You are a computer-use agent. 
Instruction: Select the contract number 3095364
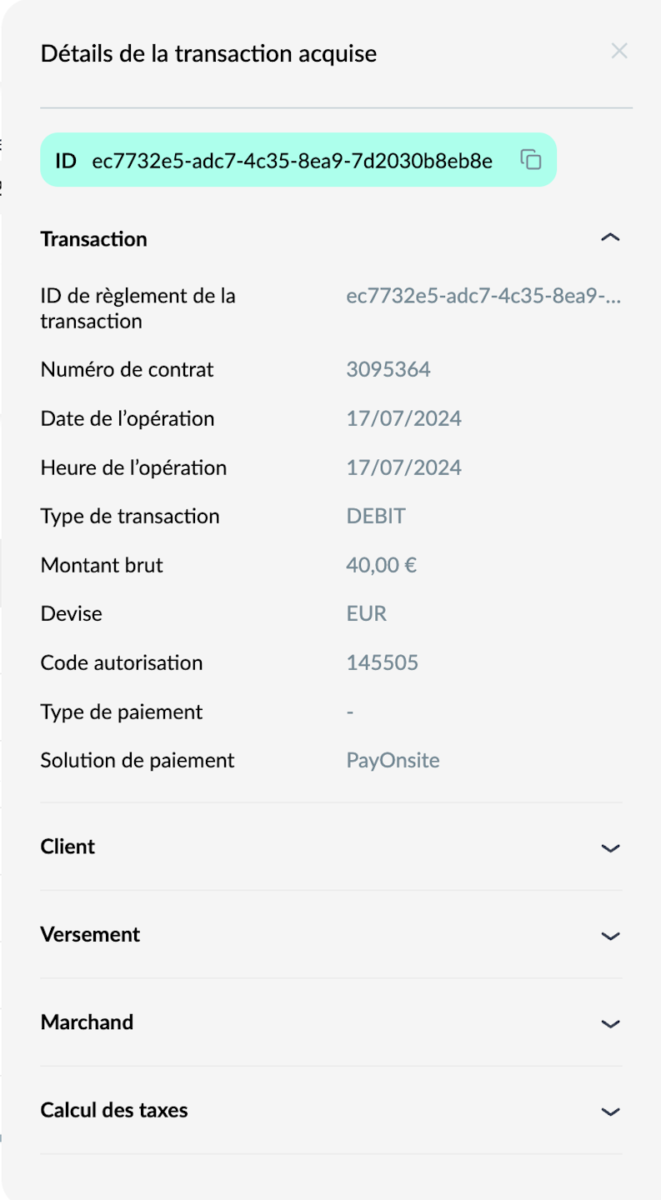pos(388,369)
